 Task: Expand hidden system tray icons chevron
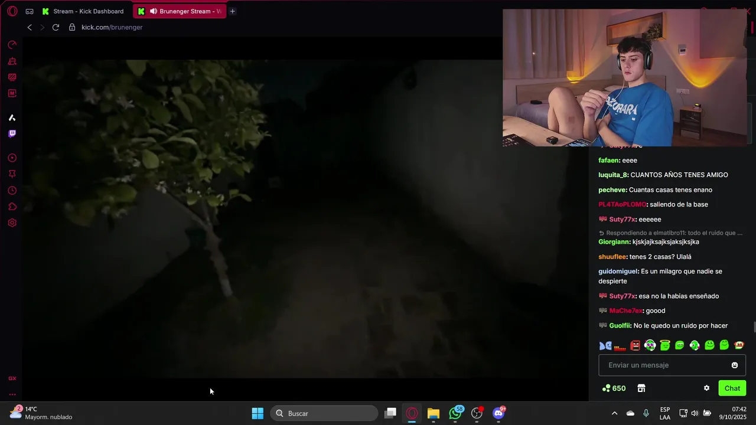pyautogui.click(x=614, y=413)
